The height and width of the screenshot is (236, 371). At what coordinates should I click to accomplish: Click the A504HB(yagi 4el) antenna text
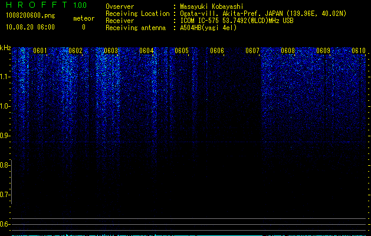pyautogui.click(x=208, y=28)
